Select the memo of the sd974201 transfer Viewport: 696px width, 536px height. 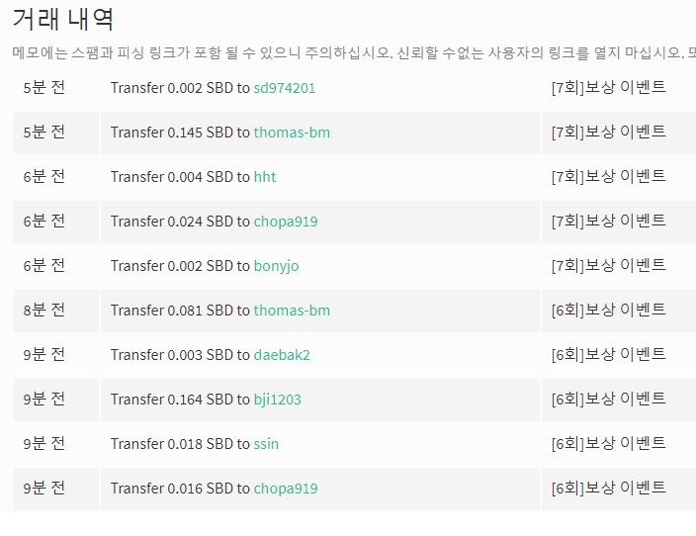[x=609, y=87]
